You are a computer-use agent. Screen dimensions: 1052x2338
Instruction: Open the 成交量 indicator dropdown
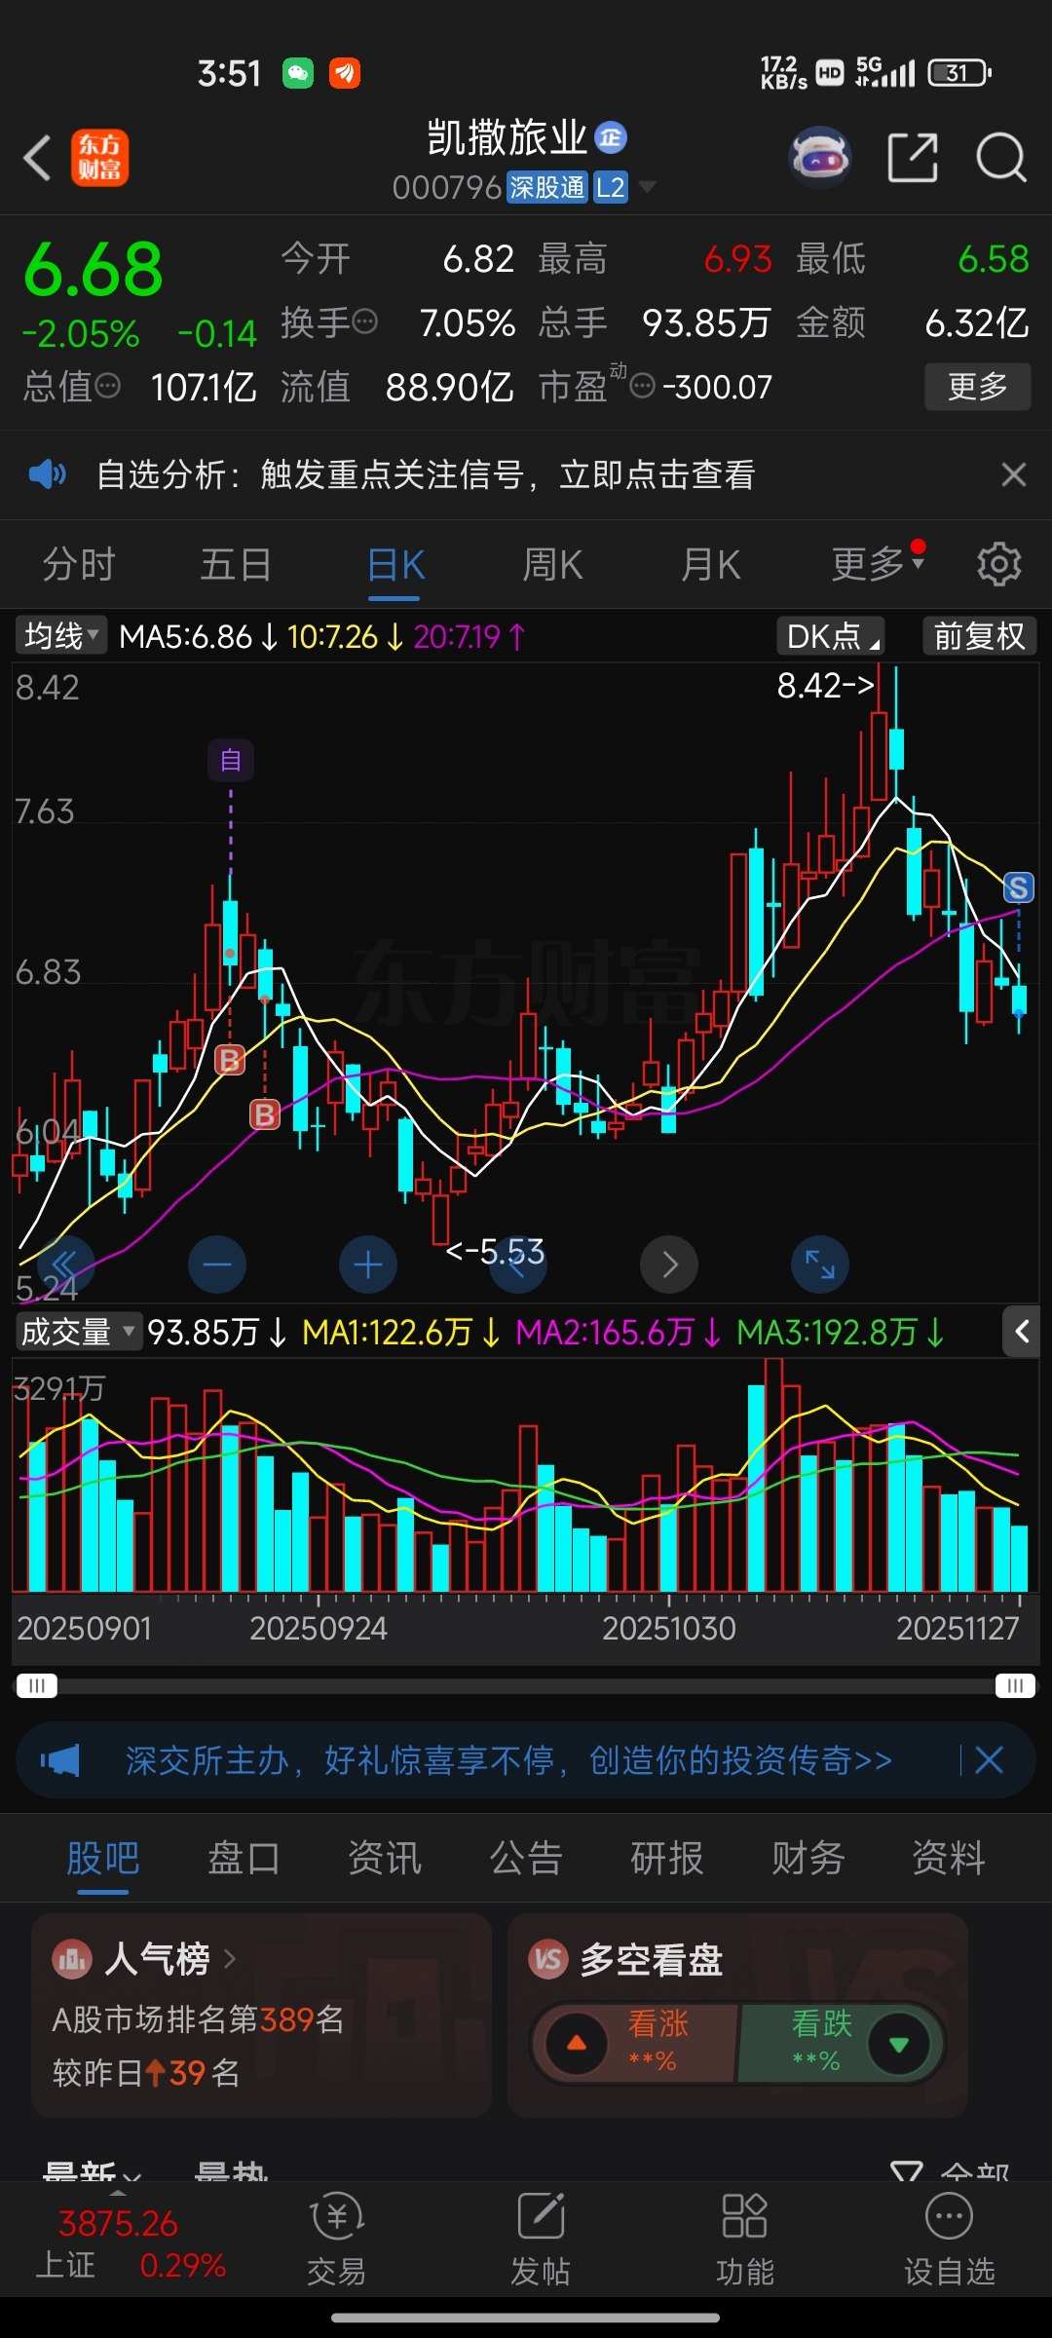tap(78, 1332)
